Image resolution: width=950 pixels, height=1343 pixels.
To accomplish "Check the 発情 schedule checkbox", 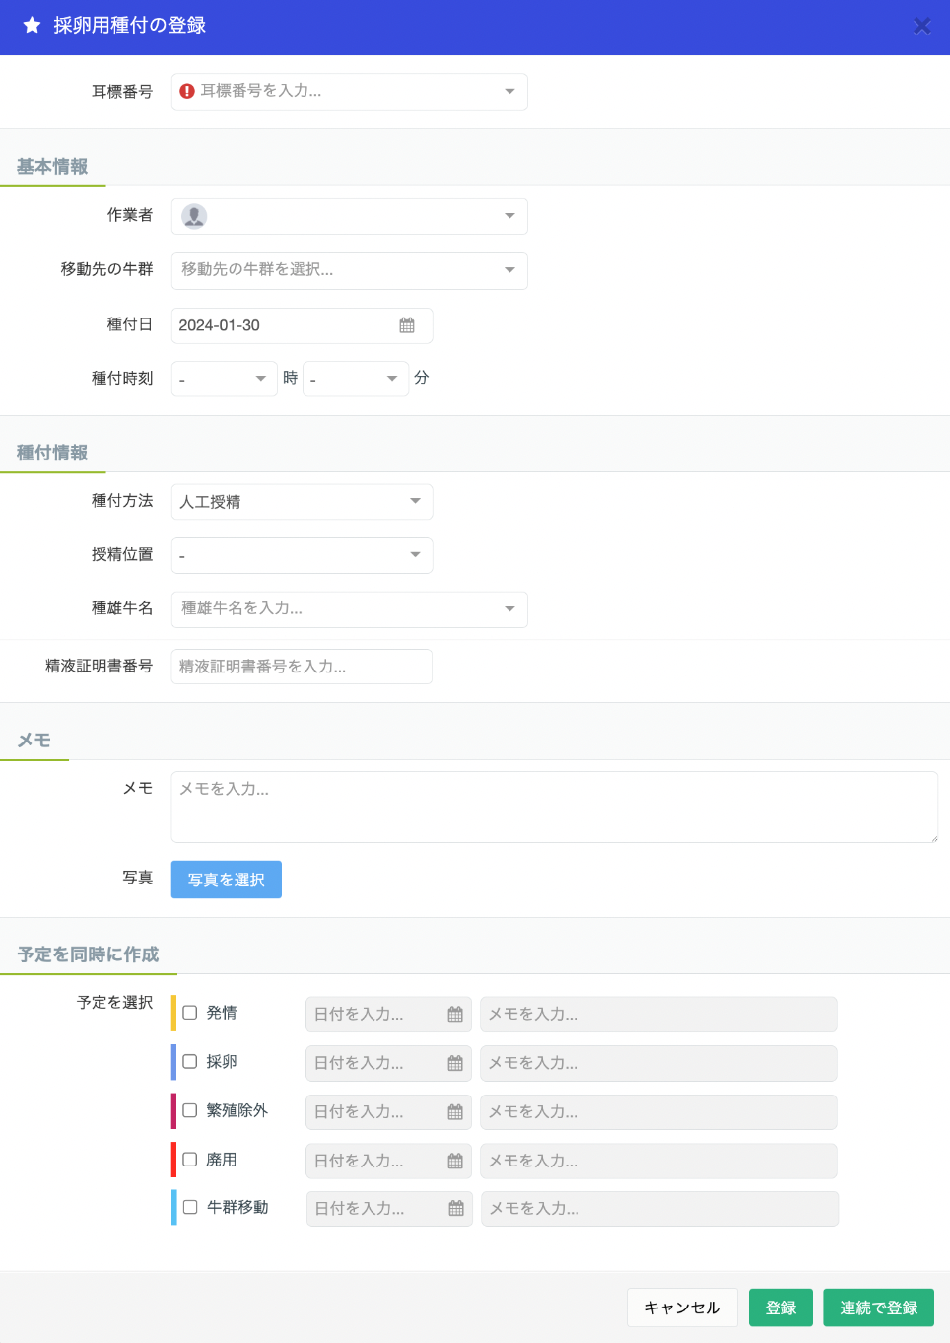I will coord(190,1013).
